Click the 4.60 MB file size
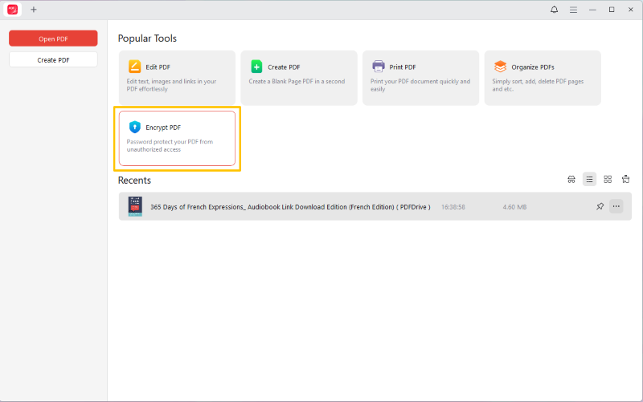The width and height of the screenshot is (643, 402). click(514, 207)
